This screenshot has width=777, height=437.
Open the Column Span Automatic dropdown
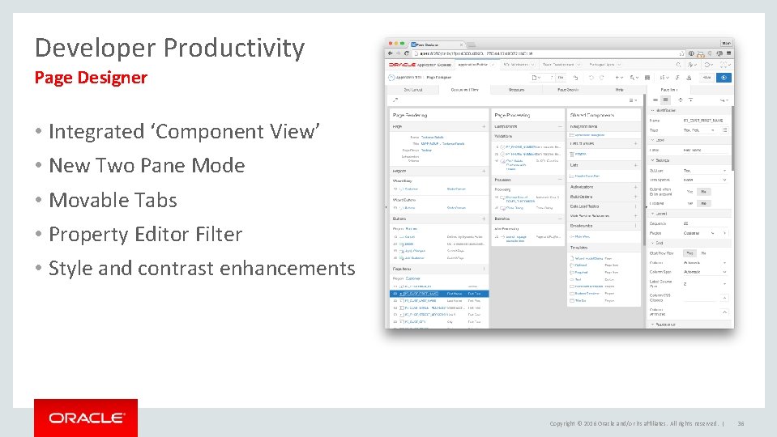pos(705,272)
